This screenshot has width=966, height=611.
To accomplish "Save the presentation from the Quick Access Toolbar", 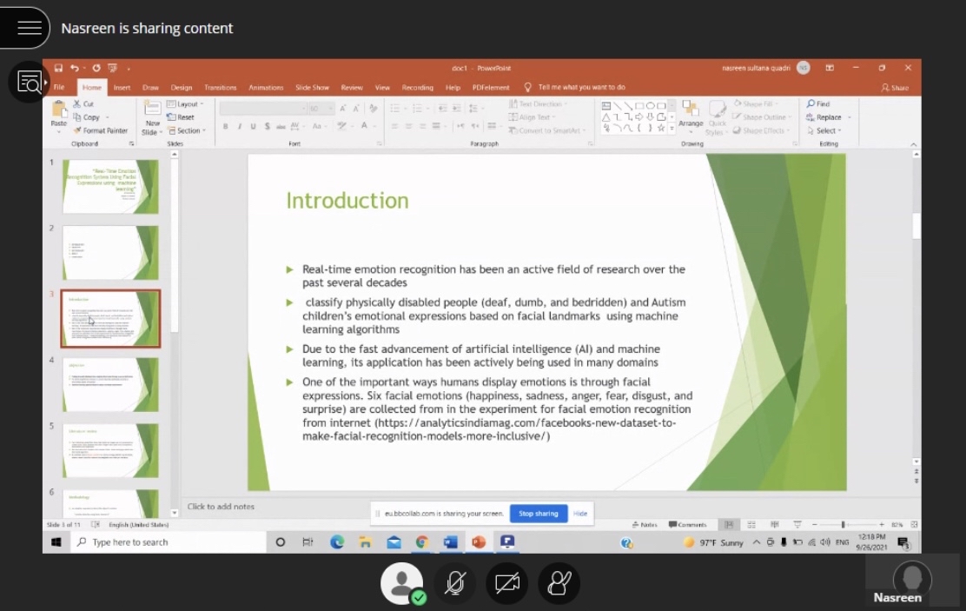I will [x=58, y=68].
